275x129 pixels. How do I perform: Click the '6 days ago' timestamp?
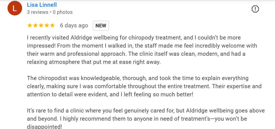pos(74,25)
